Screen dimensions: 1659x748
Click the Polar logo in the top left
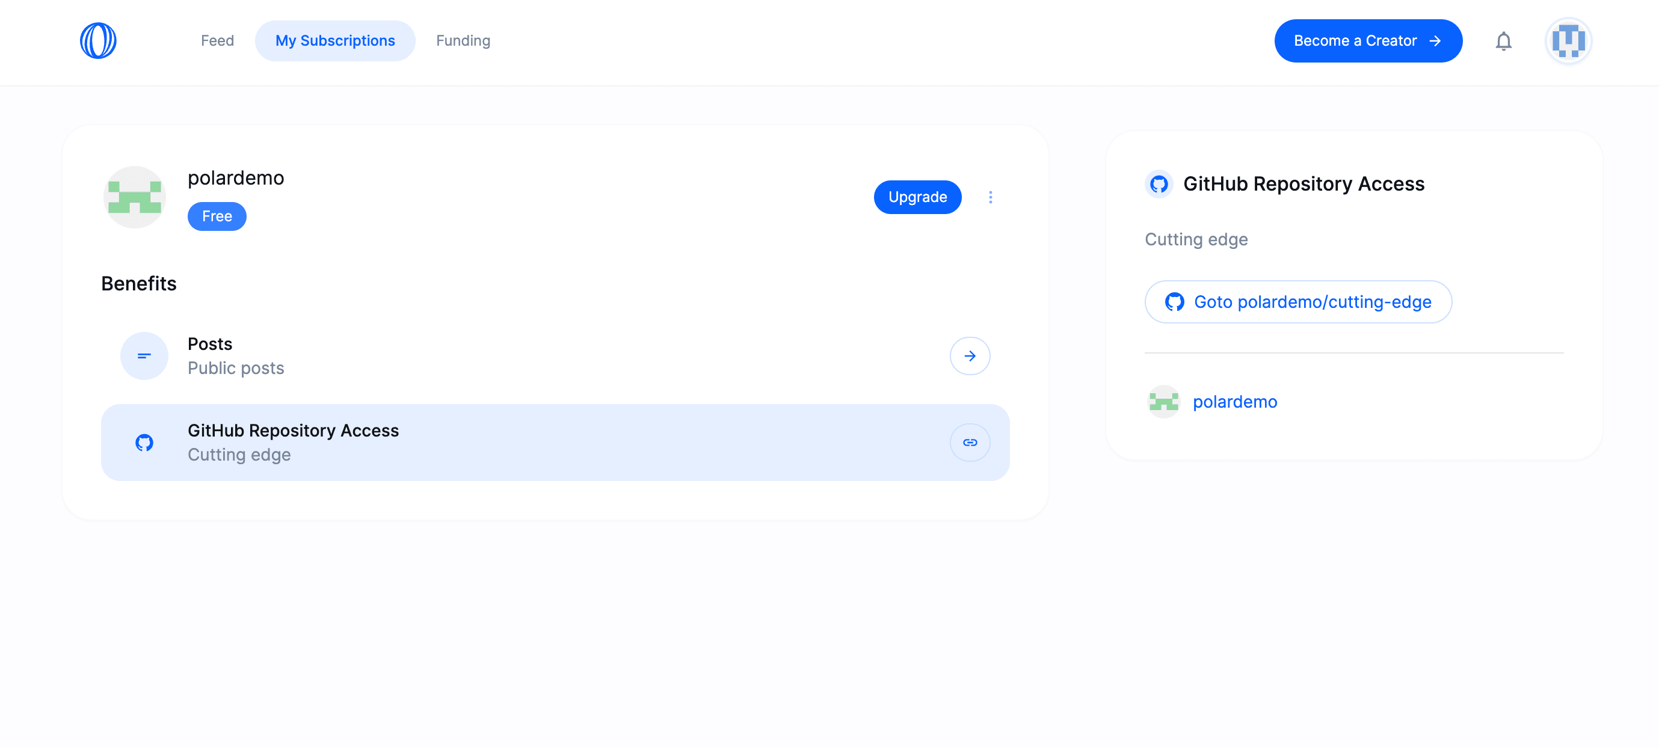[98, 40]
